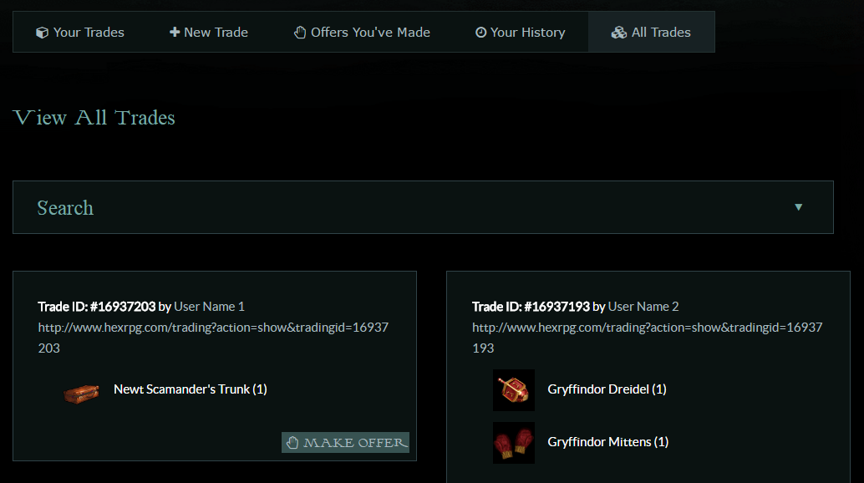Viewport: 864px width, 483px height.
Task: Open the New Trade tab
Action: tap(208, 33)
